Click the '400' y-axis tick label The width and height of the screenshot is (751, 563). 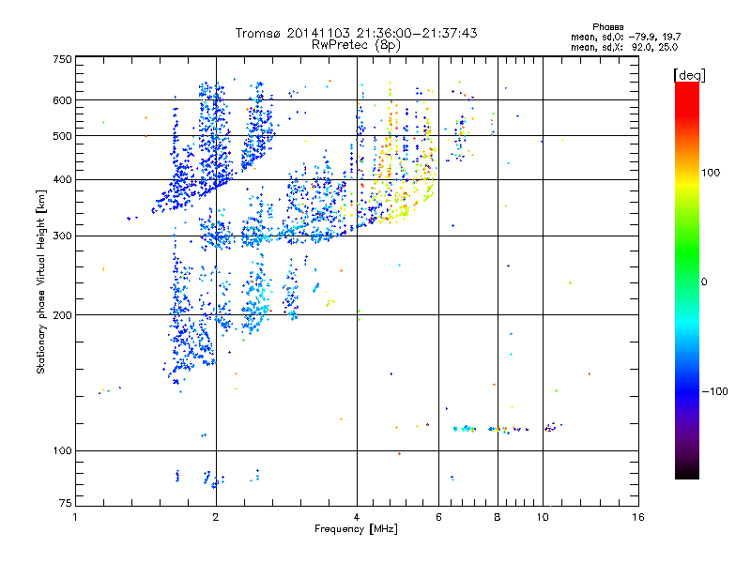pos(62,180)
